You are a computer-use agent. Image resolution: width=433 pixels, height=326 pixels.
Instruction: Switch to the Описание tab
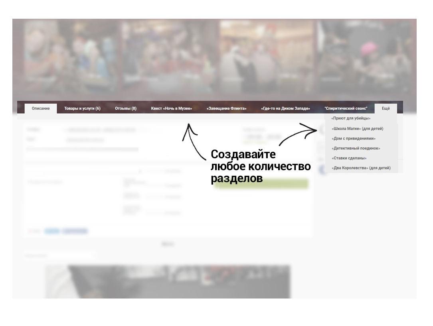(41, 108)
